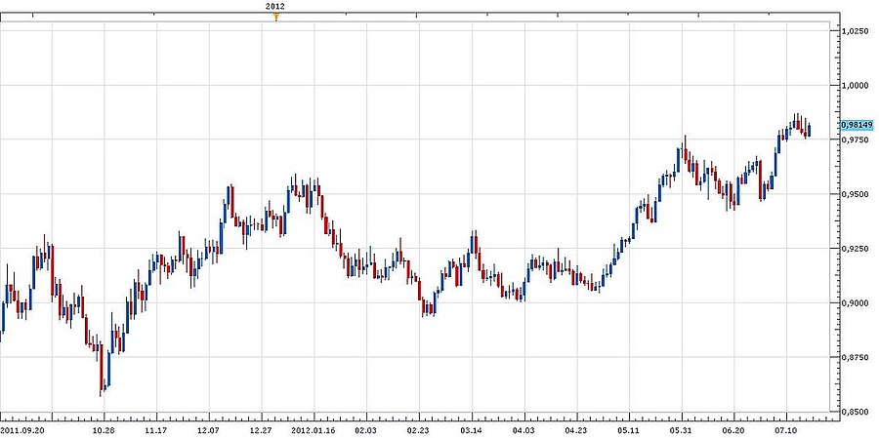Select the 03.14 date on time axis
This screenshot has height=438, width=879.
(470, 428)
